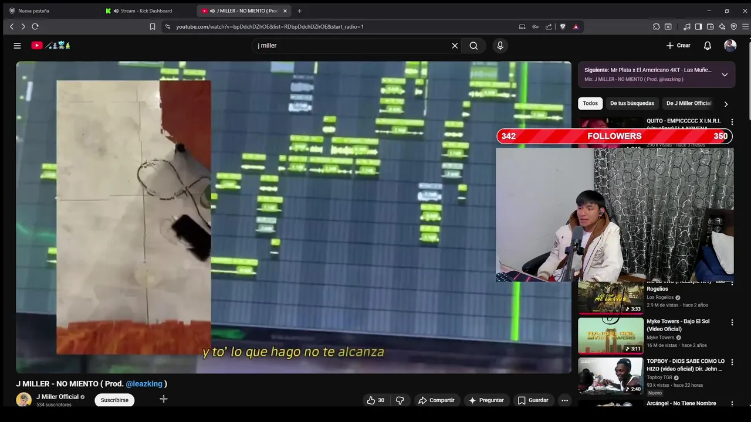Image resolution: width=751 pixels, height=422 pixels.
Task: Open the Myke Towers - Bajo El Sol title
Action: (x=678, y=325)
